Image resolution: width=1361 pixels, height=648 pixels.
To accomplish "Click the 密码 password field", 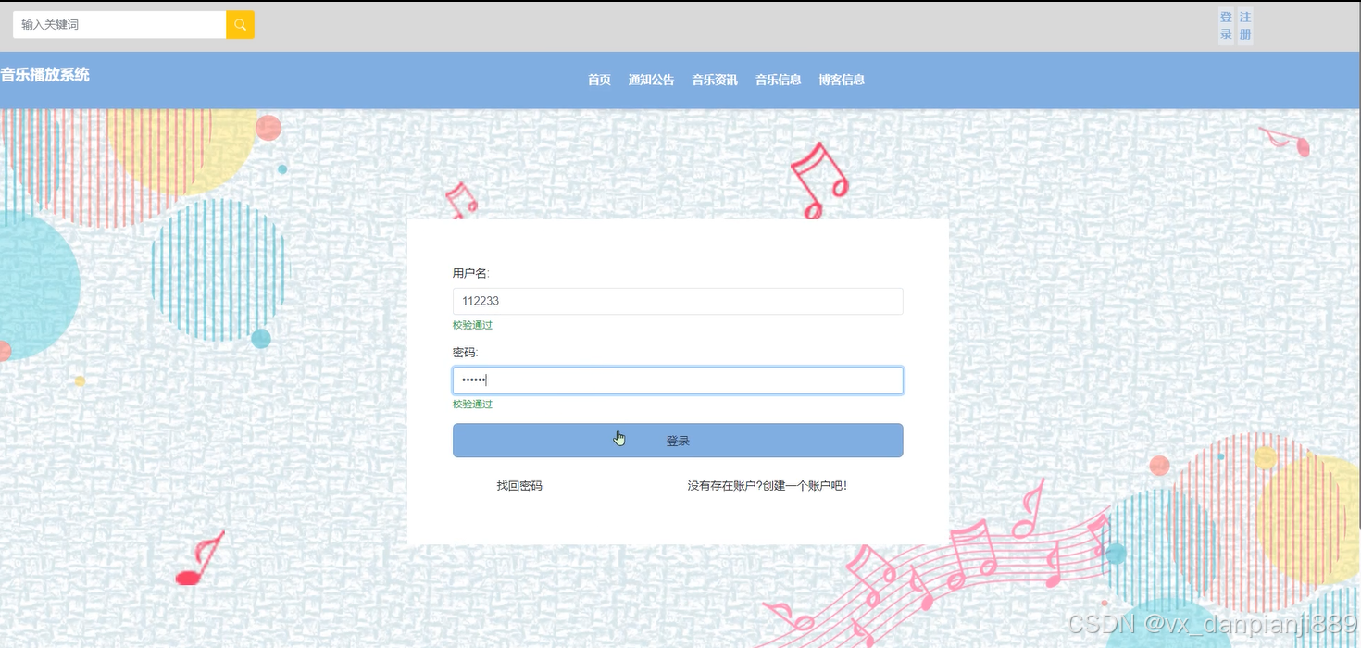I will [x=678, y=380].
